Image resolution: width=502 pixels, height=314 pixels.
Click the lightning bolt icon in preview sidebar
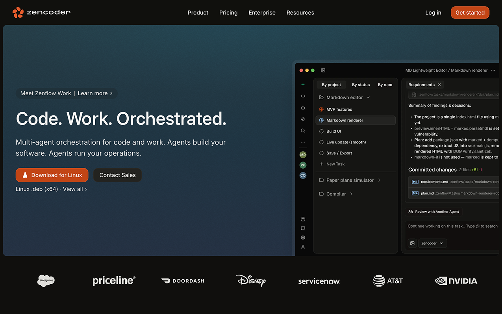click(303, 119)
